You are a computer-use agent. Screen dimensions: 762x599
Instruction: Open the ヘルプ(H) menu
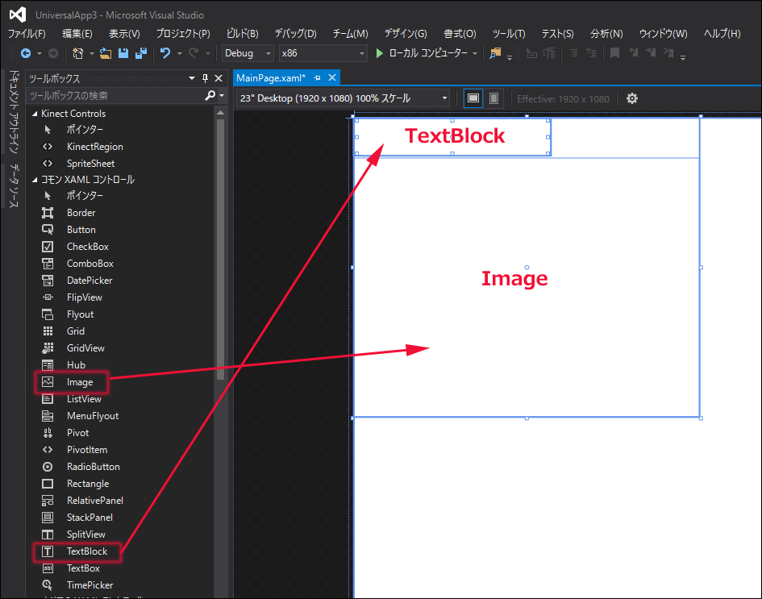[722, 34]
